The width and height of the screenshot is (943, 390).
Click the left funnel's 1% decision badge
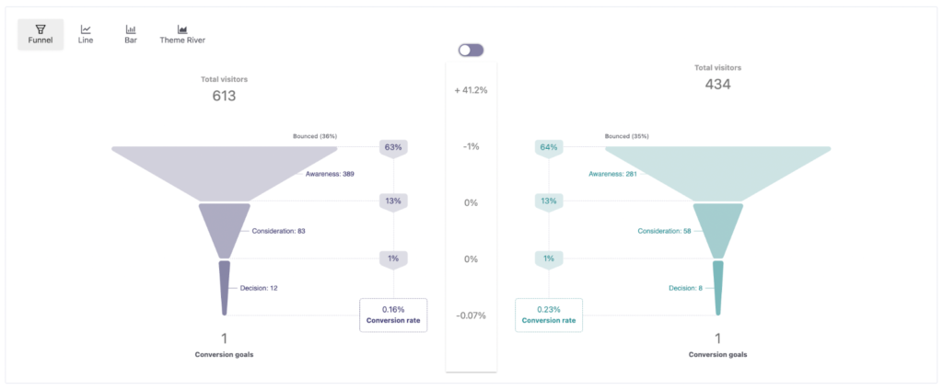(x=393, y=258)
